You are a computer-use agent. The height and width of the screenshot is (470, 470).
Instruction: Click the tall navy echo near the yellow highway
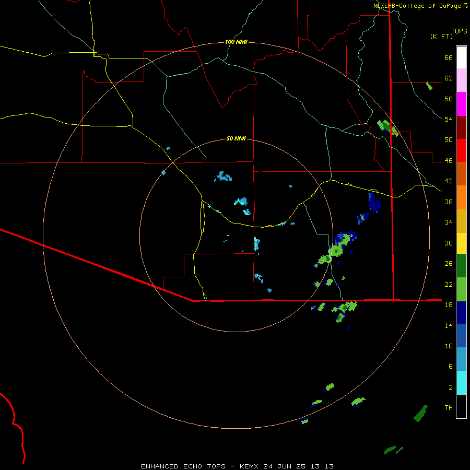374,203
